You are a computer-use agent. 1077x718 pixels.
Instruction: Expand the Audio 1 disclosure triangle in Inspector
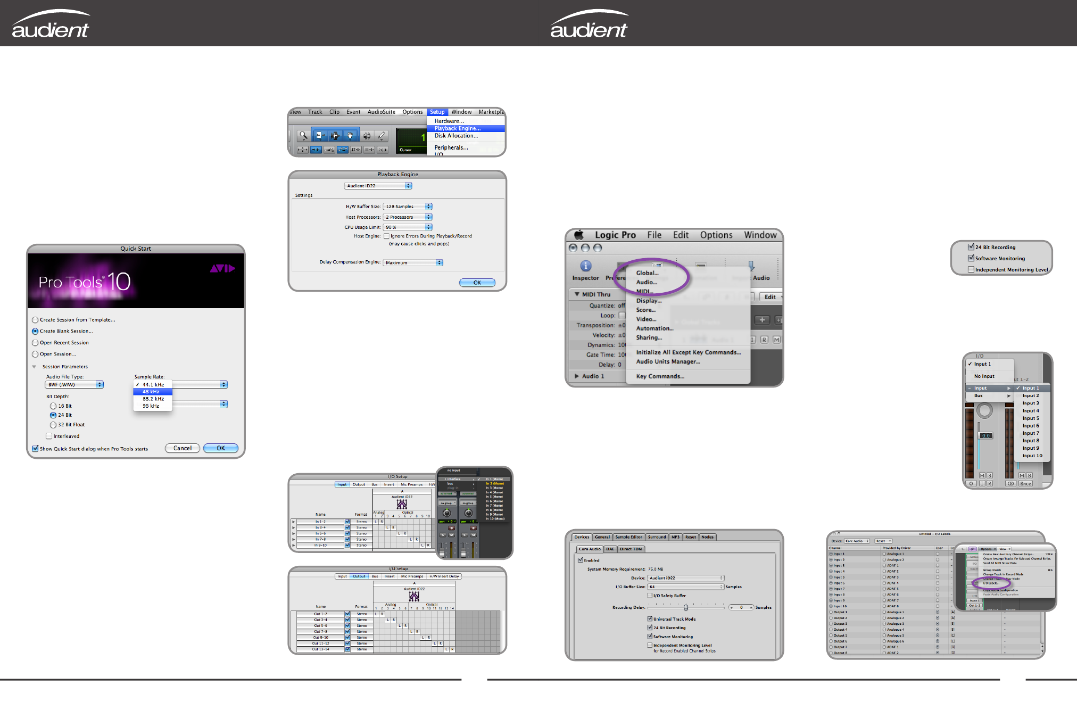point(577,376)
